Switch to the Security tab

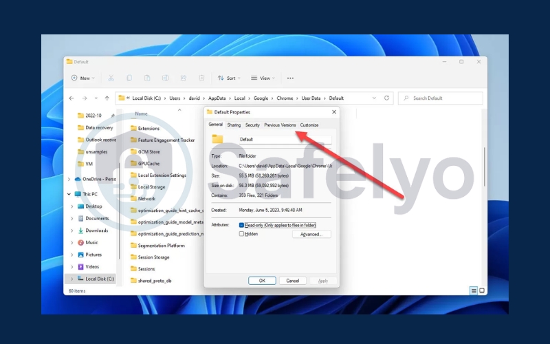[252, 125]
